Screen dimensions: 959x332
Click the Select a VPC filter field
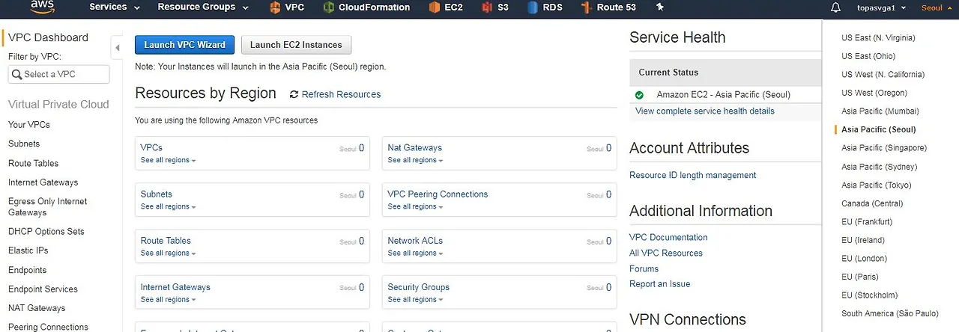pyautogui.click(x=58, y=74)
